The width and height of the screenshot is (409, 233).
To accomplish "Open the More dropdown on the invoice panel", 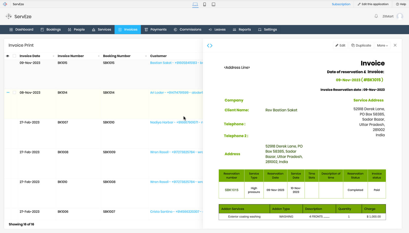I will (382, 45).
